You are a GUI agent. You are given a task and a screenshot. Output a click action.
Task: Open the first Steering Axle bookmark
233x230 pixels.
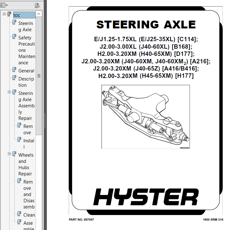click(26, 27)
